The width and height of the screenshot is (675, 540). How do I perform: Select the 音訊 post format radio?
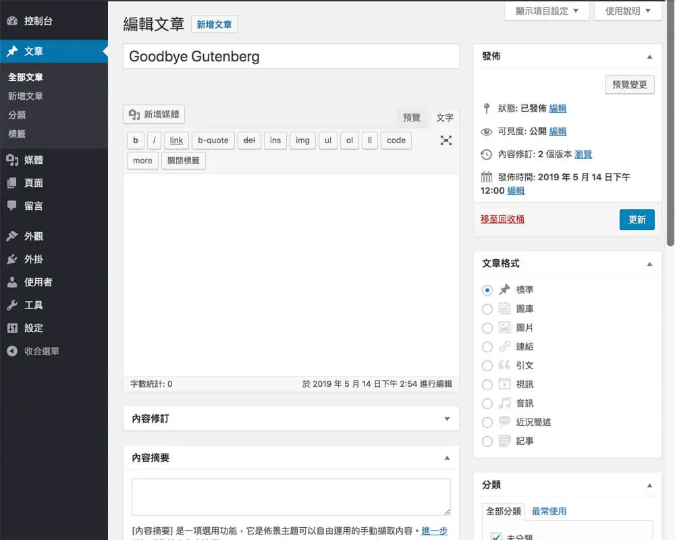point(487,404)
